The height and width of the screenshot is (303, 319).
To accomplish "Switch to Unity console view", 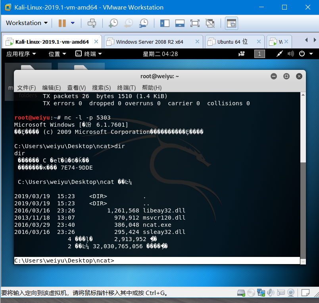I will click(x=231, y=23).
